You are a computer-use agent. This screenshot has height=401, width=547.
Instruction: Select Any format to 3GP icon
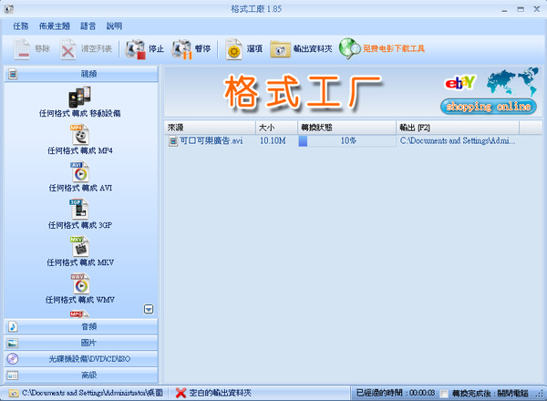click(78, 209)
